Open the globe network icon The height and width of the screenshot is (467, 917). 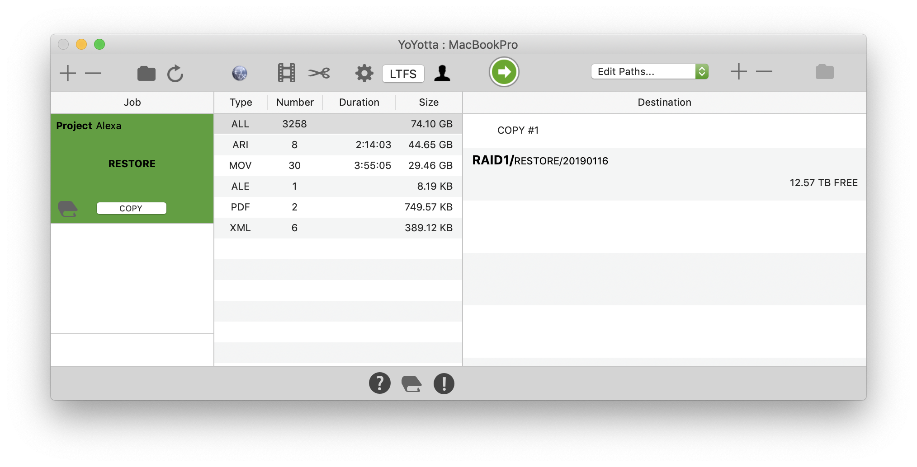[x=240, y=73]
